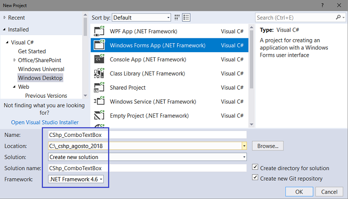Click the Cancel button
Screen dimensions: 348x199
pyautogui.click(x=329, y=191)
